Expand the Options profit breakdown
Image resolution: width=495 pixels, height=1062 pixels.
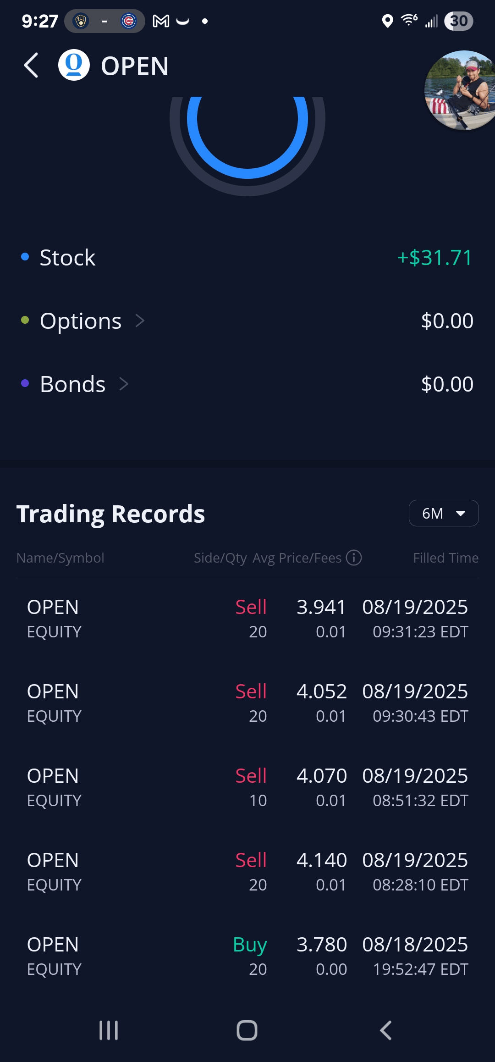(x=92, y=321)
